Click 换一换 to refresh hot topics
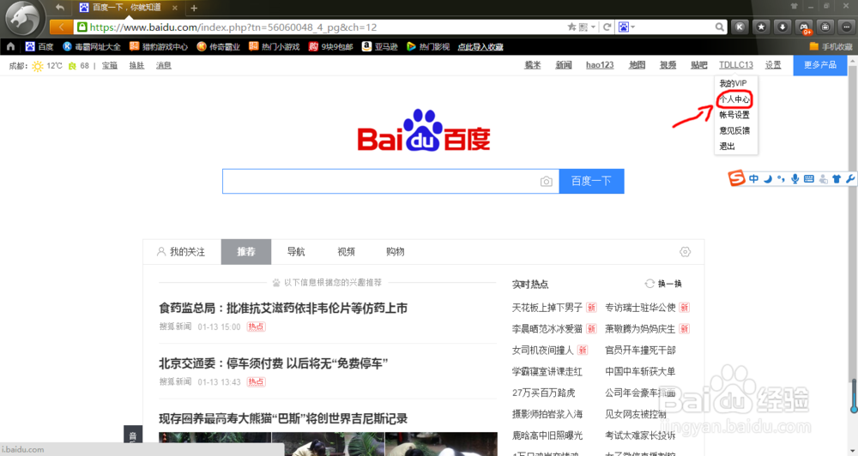This screenshot has width=858, height=456. pyautogui.click(x=663, y=284)
